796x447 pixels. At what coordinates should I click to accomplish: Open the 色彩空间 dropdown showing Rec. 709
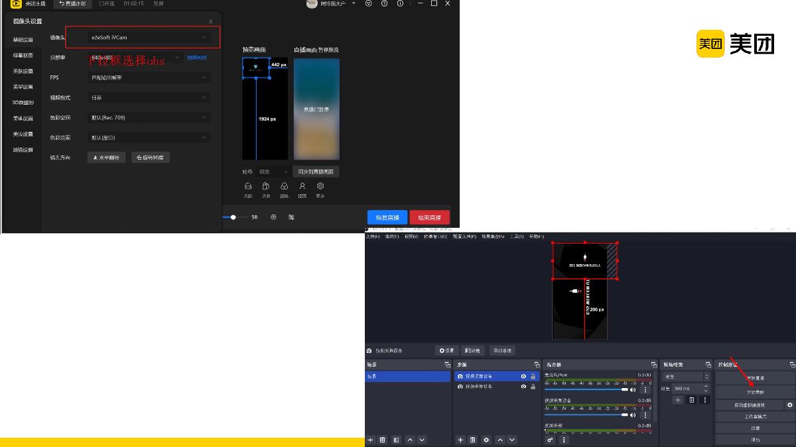point(149,117)
